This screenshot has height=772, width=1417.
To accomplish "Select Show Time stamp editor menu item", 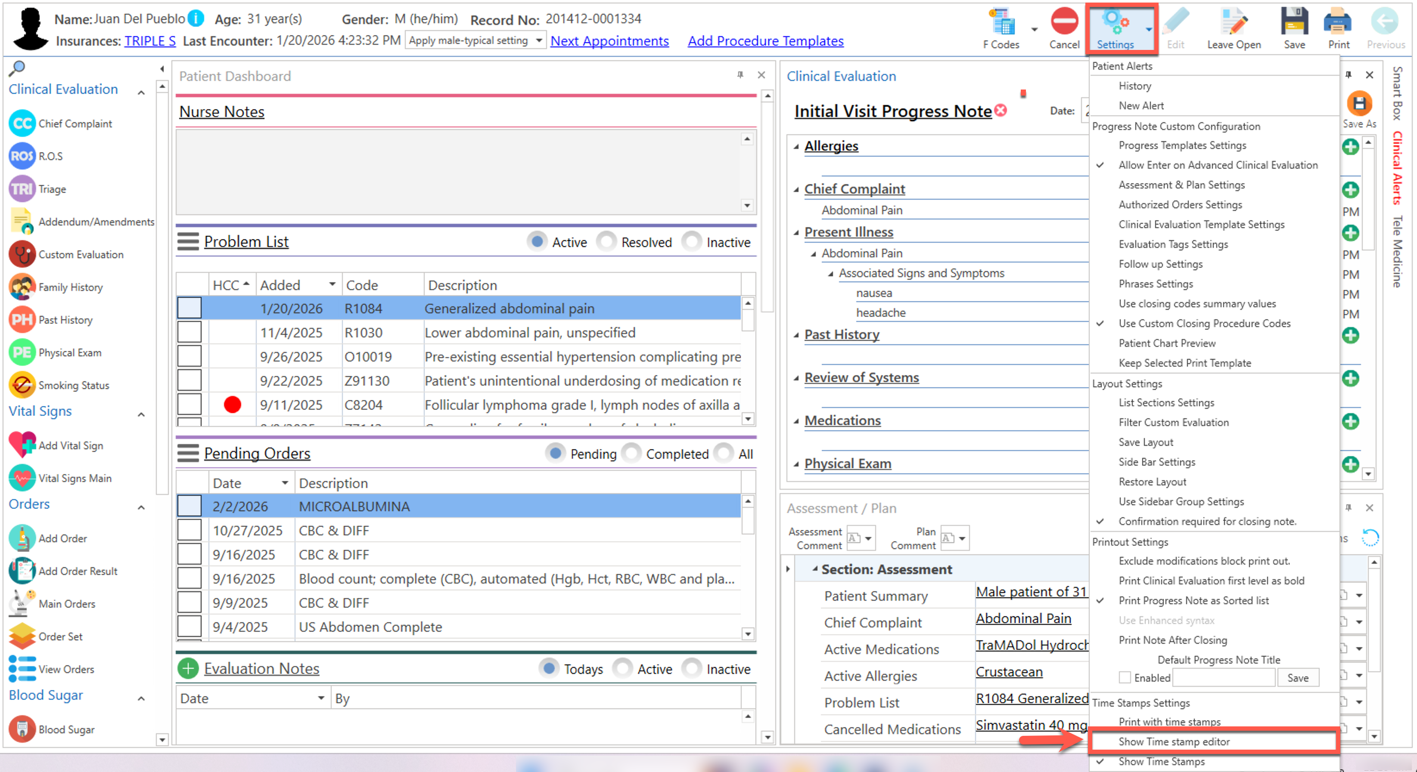I will [1174, 741].
